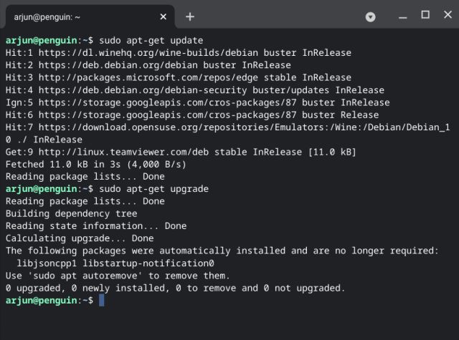Click the 'sudo apt-get update' command text
The height and width of the screenshot is (340, 459).
click(151, 40)
